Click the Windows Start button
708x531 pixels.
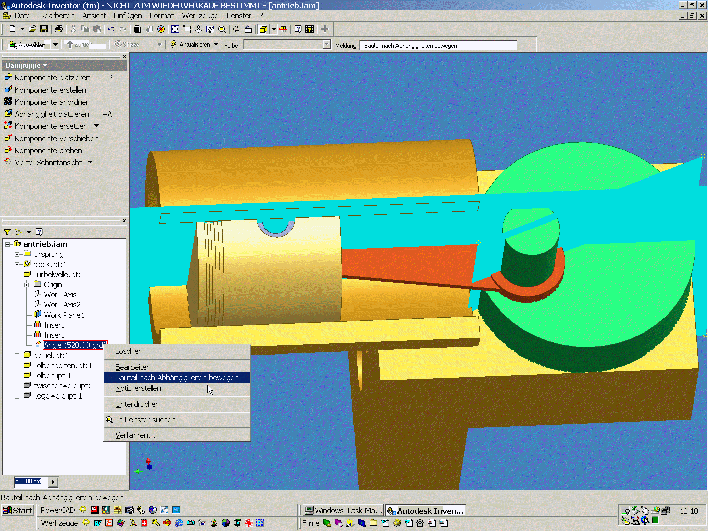pyautogui.click(x=18, y=510)
